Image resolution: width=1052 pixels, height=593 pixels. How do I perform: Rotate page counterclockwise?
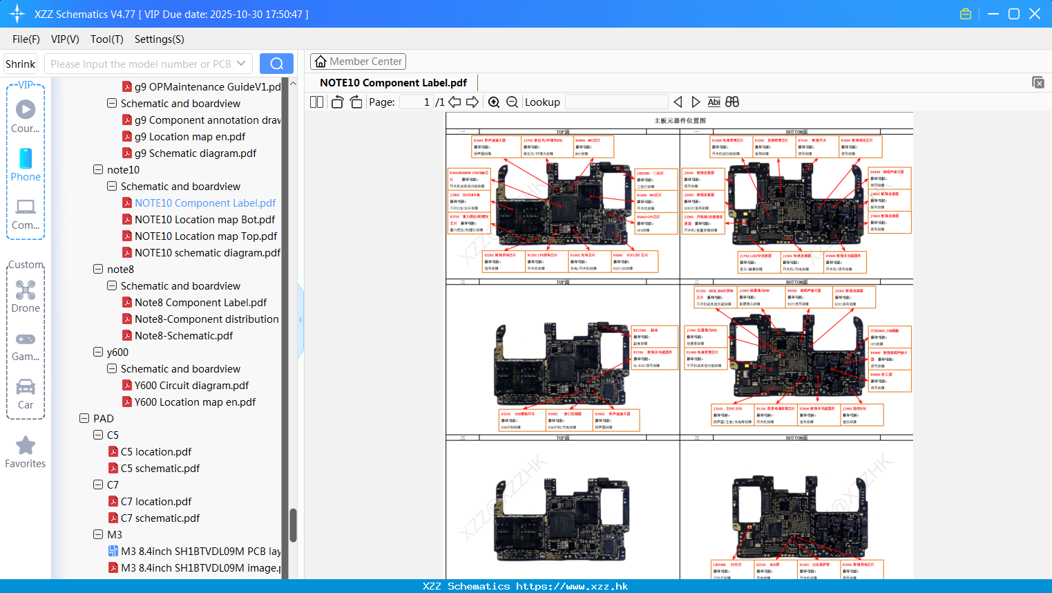(337, 102)
